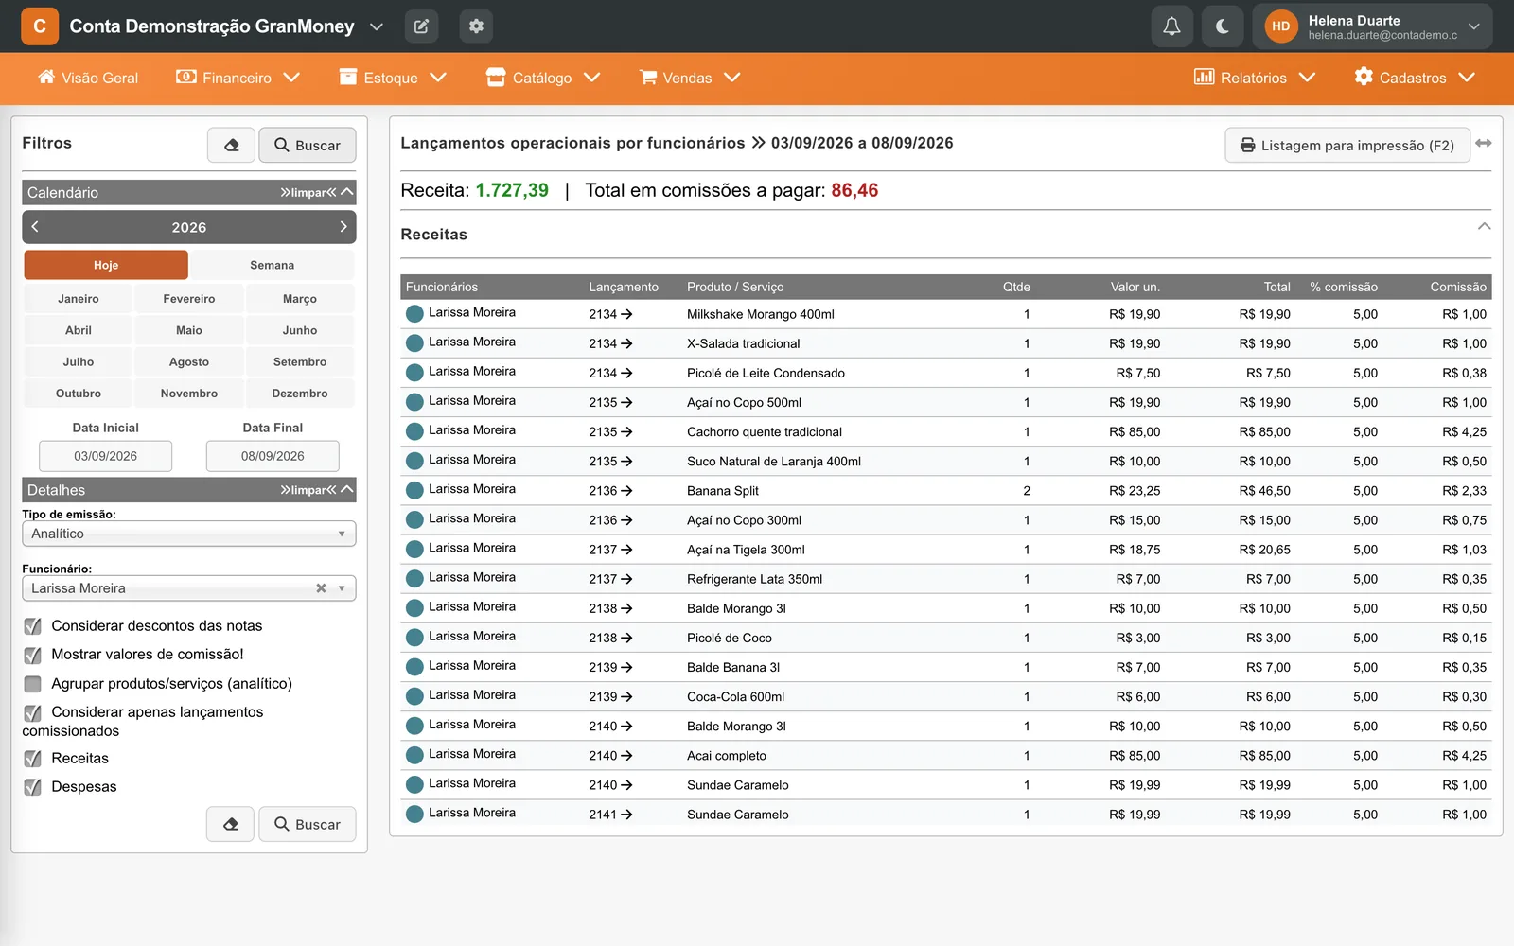Click the orange C account logo

point(40,26)
